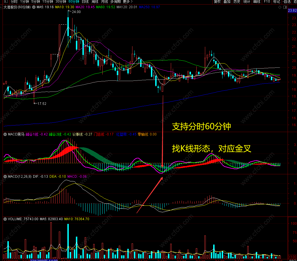Click the highlighted date-time label on the time axis

click(44, 260)
